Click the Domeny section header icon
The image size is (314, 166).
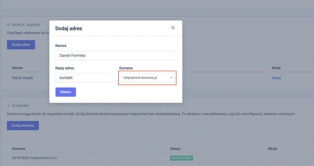click(x=9, y=106)
